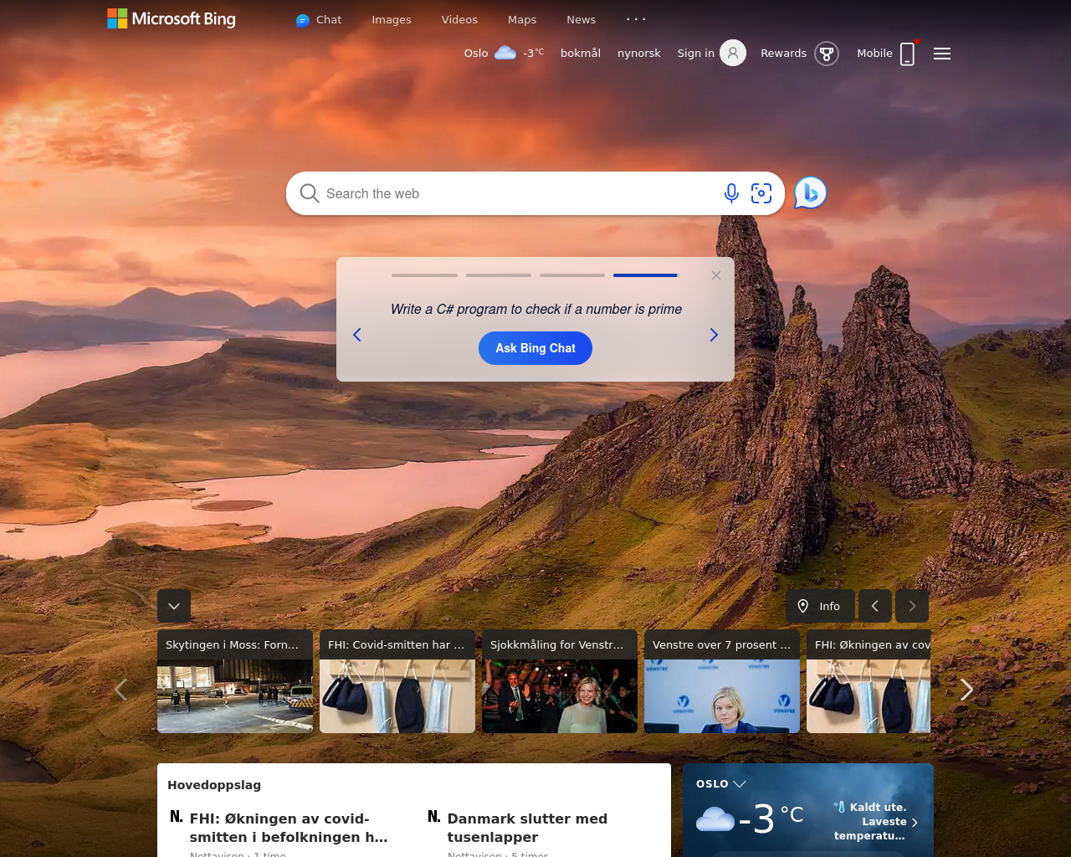
Task: Open the Images tab
Action: pos(392,19)
